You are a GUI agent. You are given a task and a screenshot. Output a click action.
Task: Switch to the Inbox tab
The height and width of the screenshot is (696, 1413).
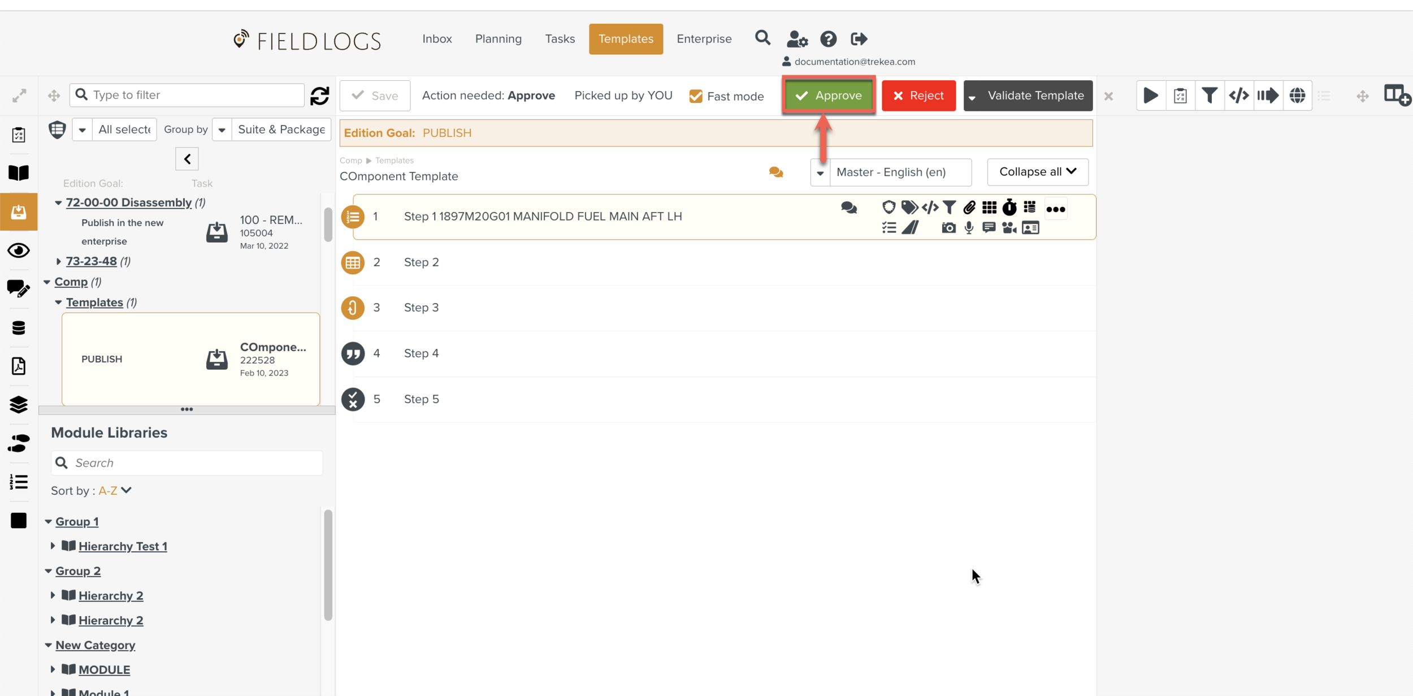coord(437,39)
